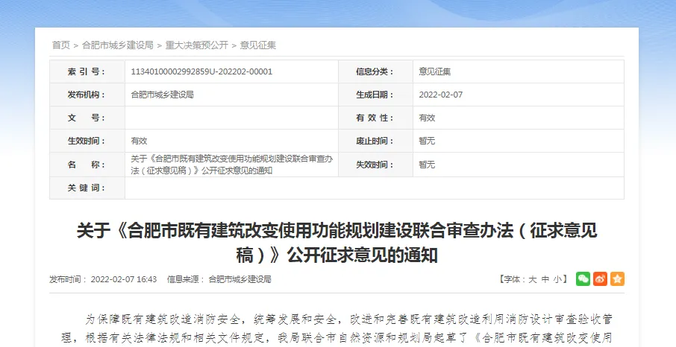Go to 首页 in the breadcrumb
The width and height of the screenshot is (676, 347).
tap(60, 45)
